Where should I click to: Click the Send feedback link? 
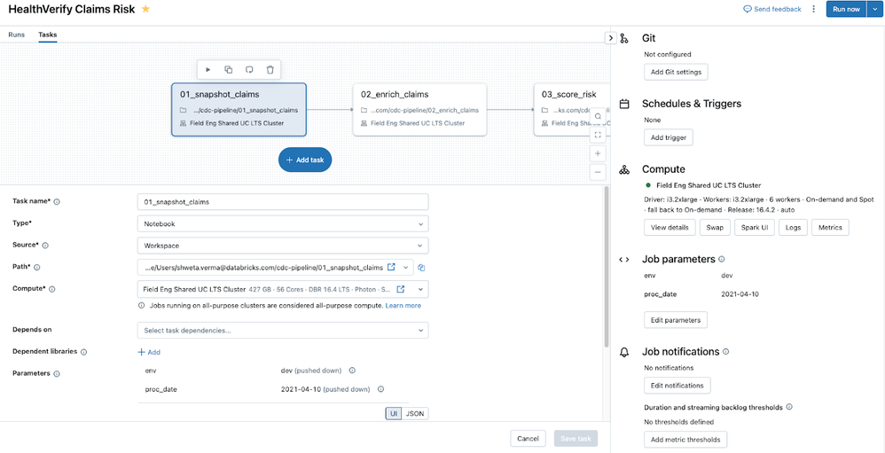(x=772, y=9)
